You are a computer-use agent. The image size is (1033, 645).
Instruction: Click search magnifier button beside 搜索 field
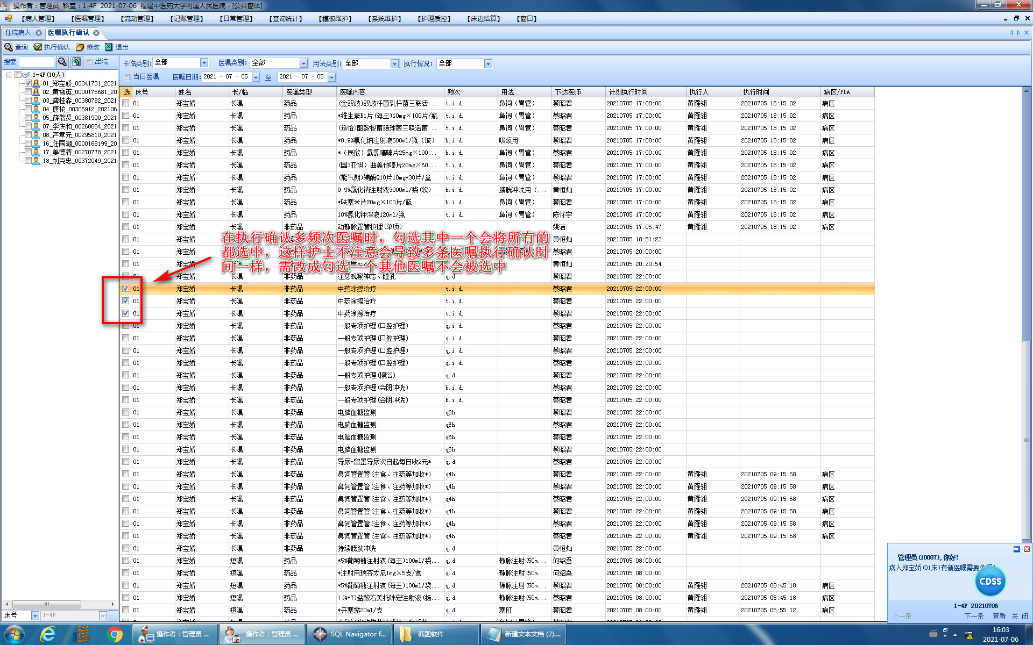coord(62,62)
